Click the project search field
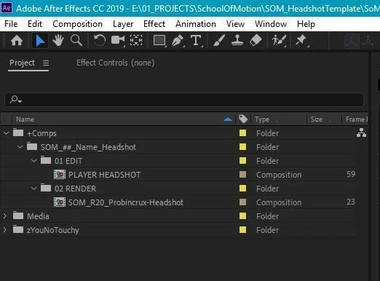This screenshot has height=281, width=380. click(184, 100)
